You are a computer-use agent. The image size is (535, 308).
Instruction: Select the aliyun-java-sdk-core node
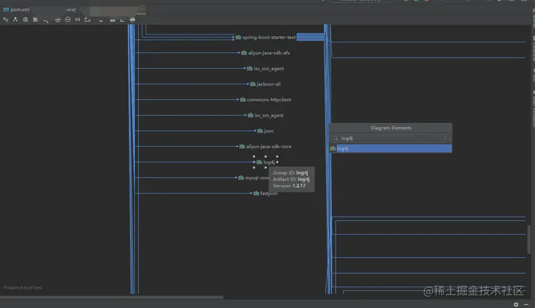[x=265, y=146]
